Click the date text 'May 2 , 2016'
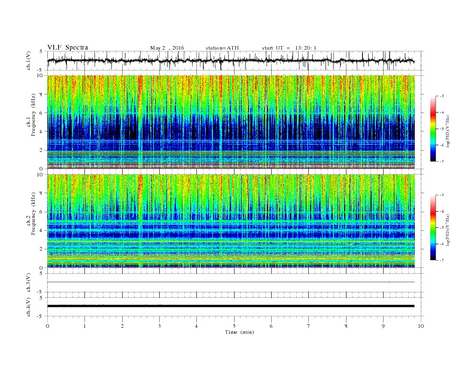This screenshot has width=474, height=366. [x=167, y=48]
